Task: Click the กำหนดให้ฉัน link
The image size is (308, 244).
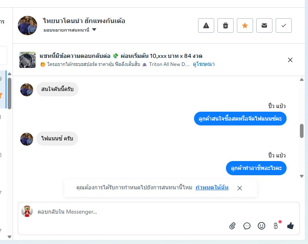Action: coord(212,188)
